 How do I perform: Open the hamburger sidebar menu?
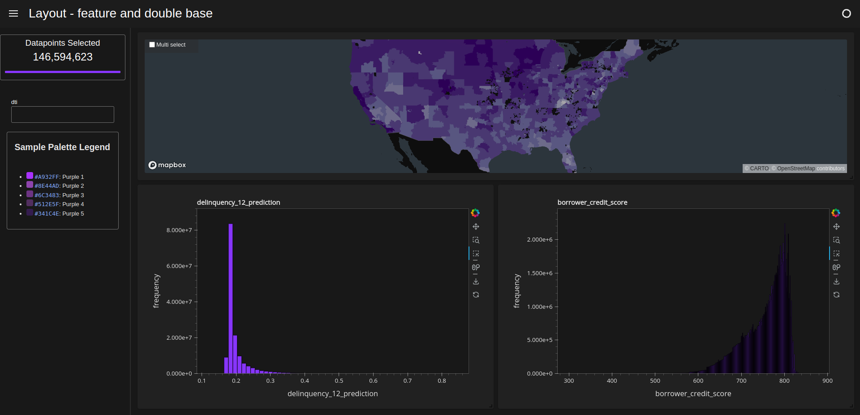coord(13,13)
